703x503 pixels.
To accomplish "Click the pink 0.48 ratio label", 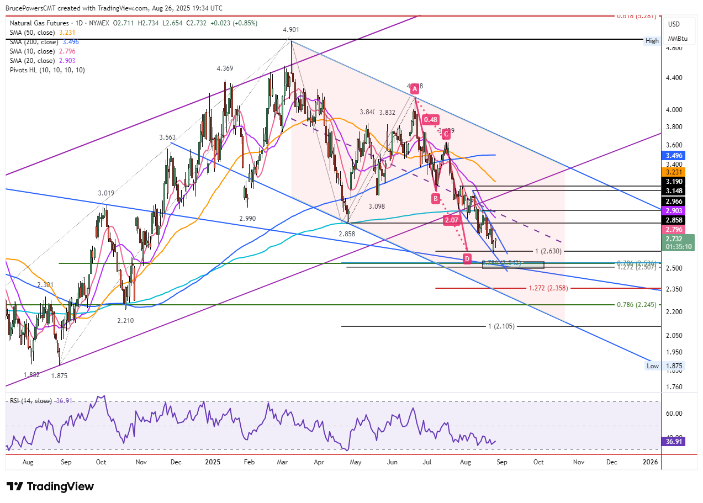I will 431,119.
